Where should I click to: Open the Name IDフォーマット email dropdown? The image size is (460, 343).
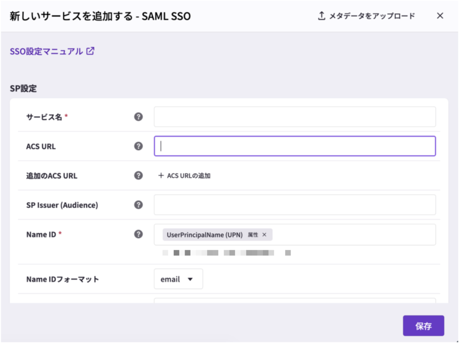click(x=178, y=279)
